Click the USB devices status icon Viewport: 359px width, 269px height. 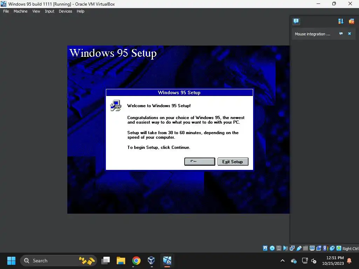pyautogui.click(x=299, y=248)
